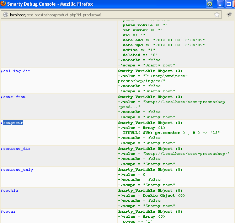Click the Array (5) value of $cover

(x=154, y=217)
